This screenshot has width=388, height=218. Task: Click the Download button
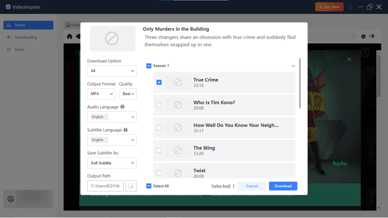tap(283, 186)
